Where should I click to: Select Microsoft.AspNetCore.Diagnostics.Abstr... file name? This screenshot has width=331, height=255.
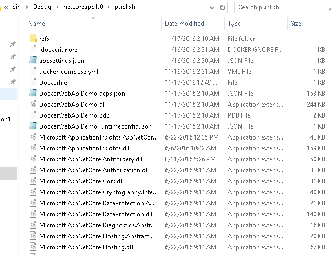pos(97,225)
